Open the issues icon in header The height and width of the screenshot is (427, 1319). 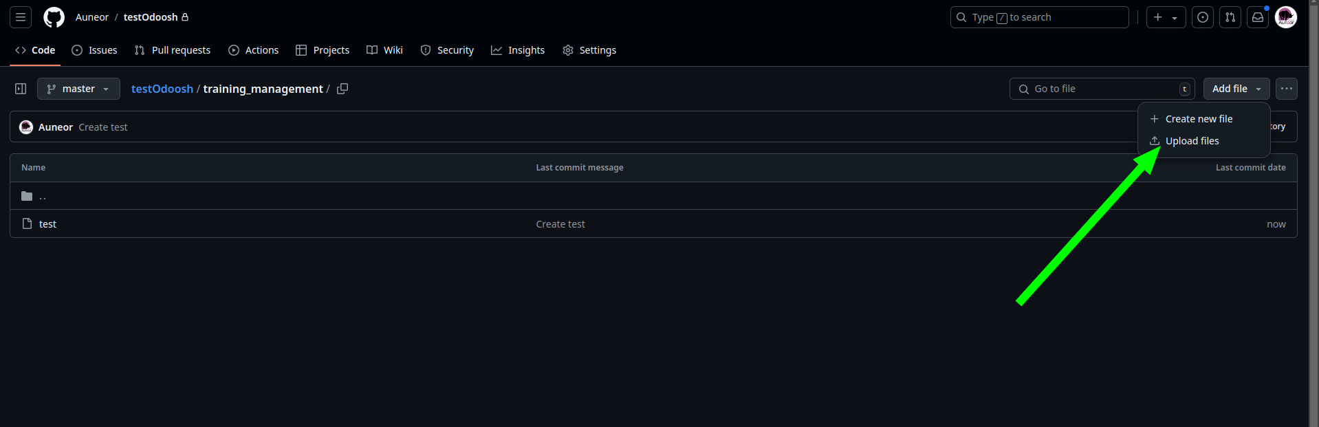coord(1202,17)
